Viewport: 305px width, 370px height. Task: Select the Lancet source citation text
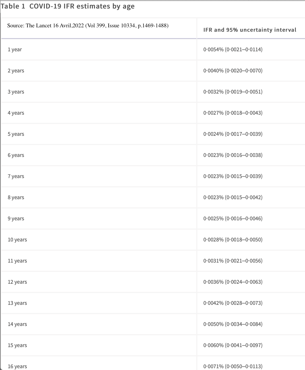click(88, 26)
